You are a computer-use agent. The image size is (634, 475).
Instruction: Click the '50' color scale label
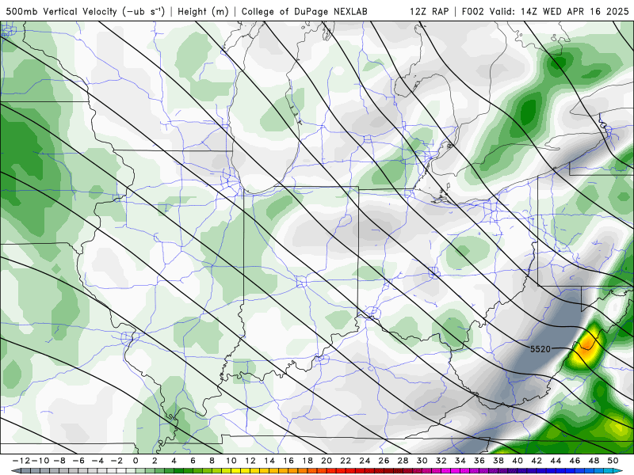[613, 461]
